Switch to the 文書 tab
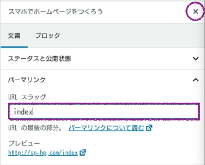This screenshot has width=205, height=165. (x=14, y=35)
